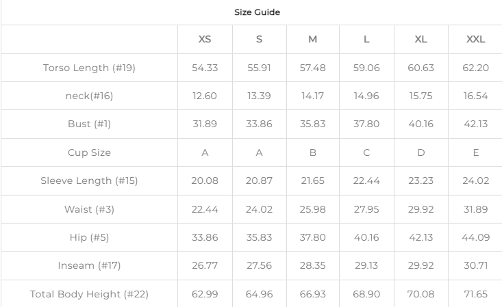This screenshot has width=502, height=307.
Task: Select the XXL column header
Action: [x=476, y=39]
